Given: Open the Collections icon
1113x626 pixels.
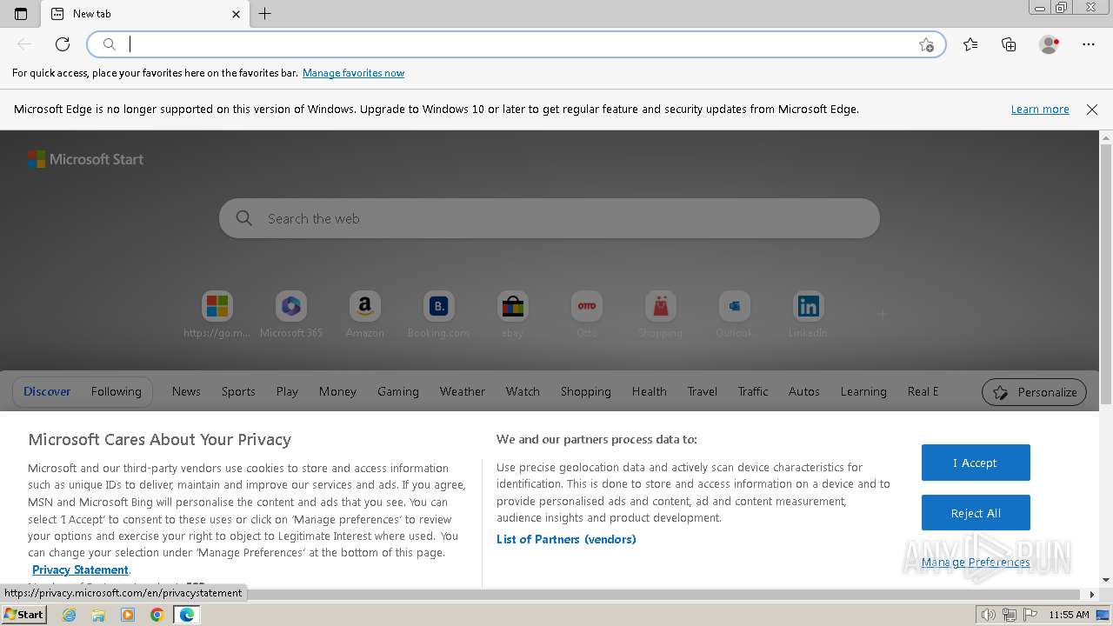Looking at the screenshot, I should (x=1009, y=44).
